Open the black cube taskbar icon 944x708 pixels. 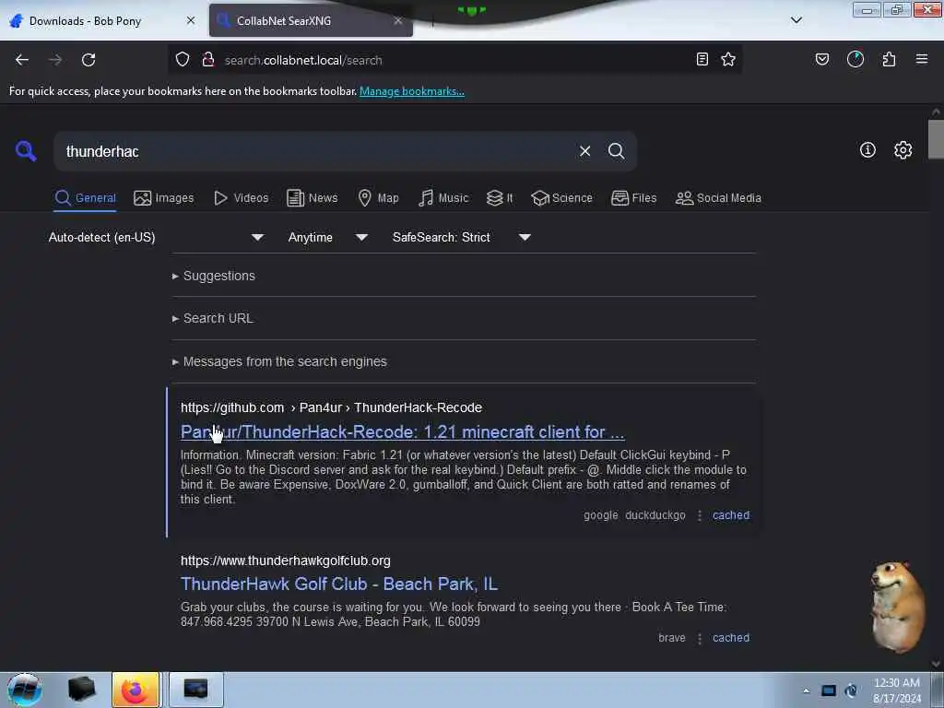[x=81, y=690]
